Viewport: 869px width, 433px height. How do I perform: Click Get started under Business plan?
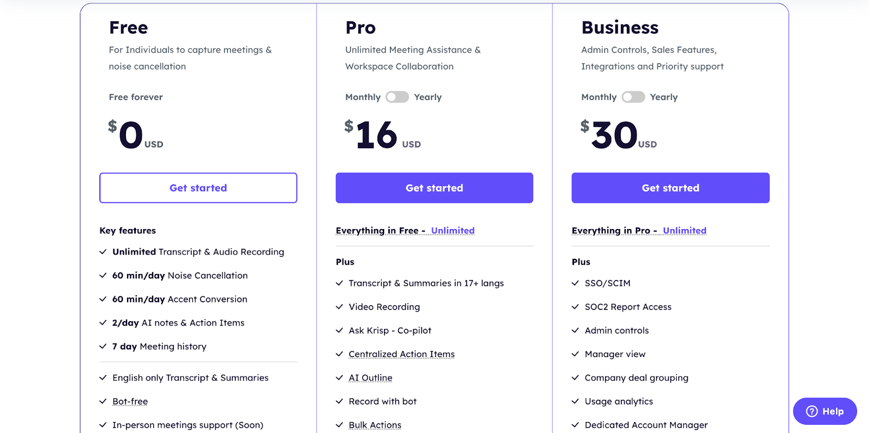coord(670,188)
